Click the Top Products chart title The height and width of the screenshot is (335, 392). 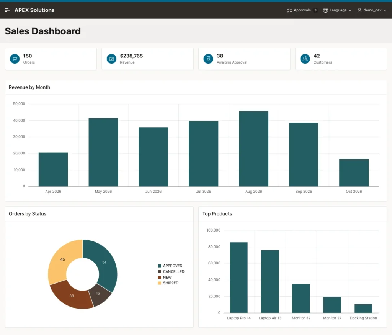(x=217, y=214)
